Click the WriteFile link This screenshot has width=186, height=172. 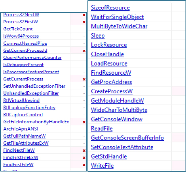(x=102, y=166)
